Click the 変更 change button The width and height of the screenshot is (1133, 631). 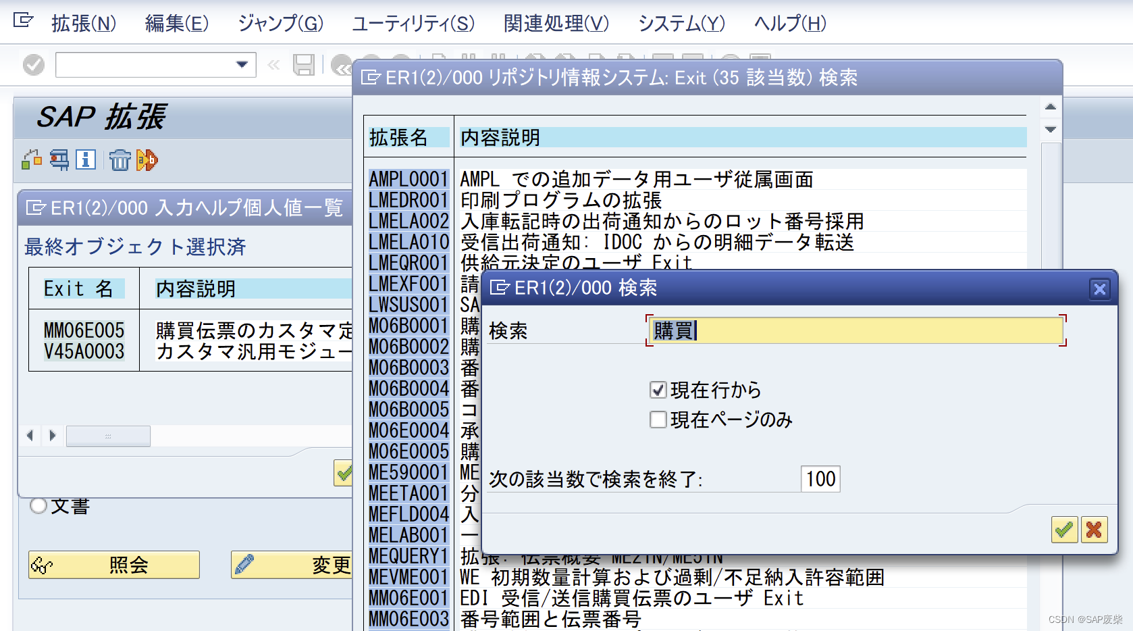pyautogui.click(x=292, y=565)
